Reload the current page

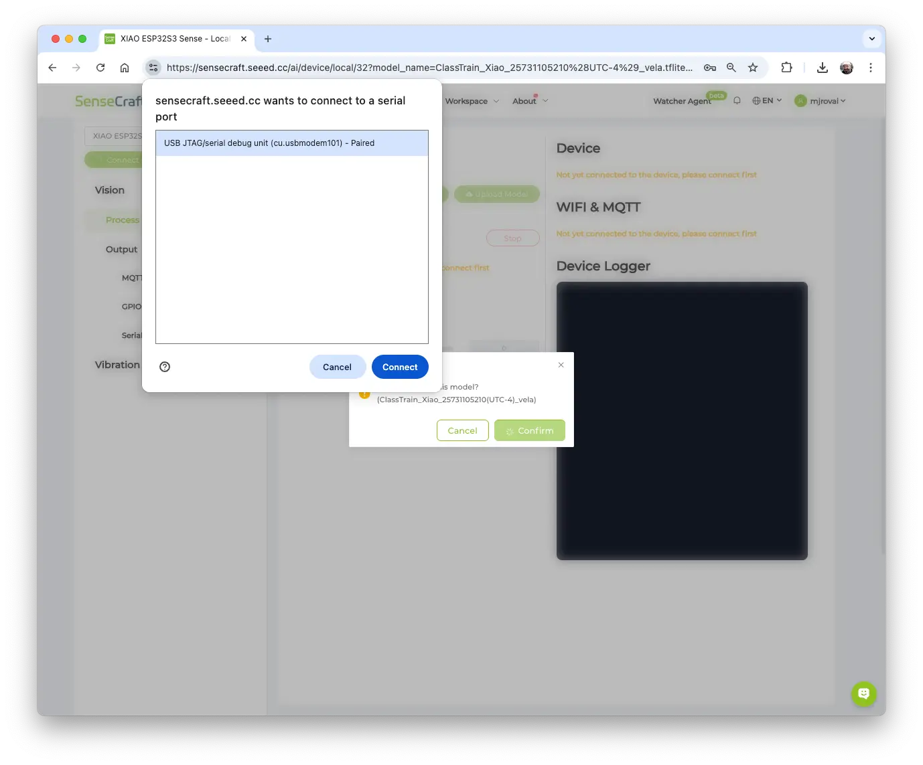pos(100,68)
